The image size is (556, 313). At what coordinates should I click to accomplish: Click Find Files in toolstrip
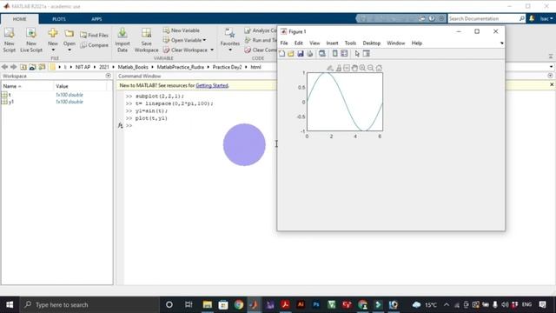click(x=94, y=35)
